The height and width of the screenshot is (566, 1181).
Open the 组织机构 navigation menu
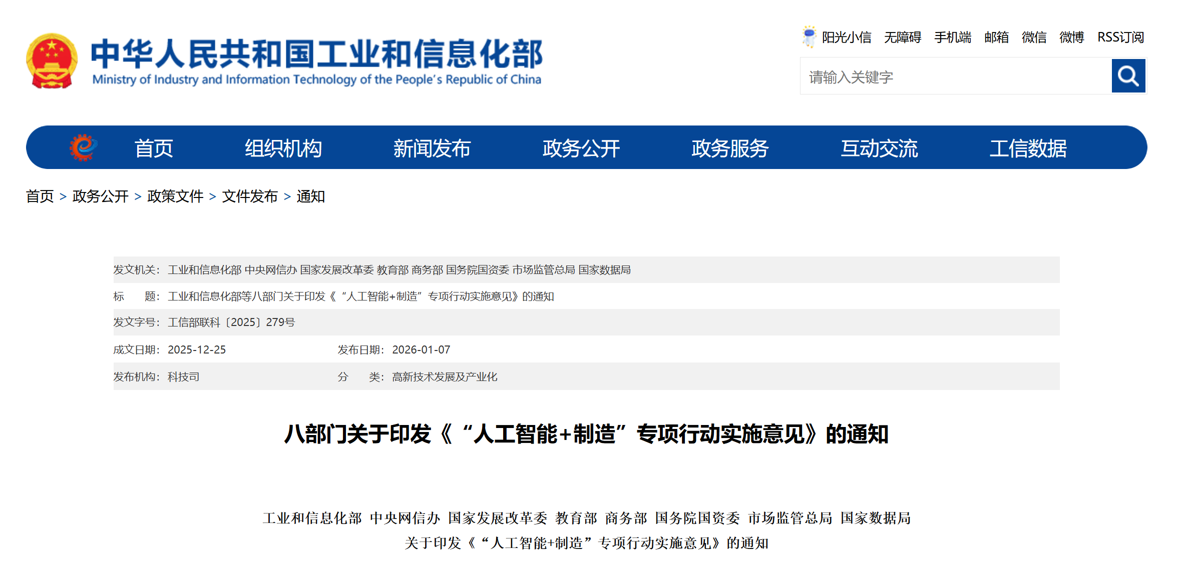(x=283, y=148)
